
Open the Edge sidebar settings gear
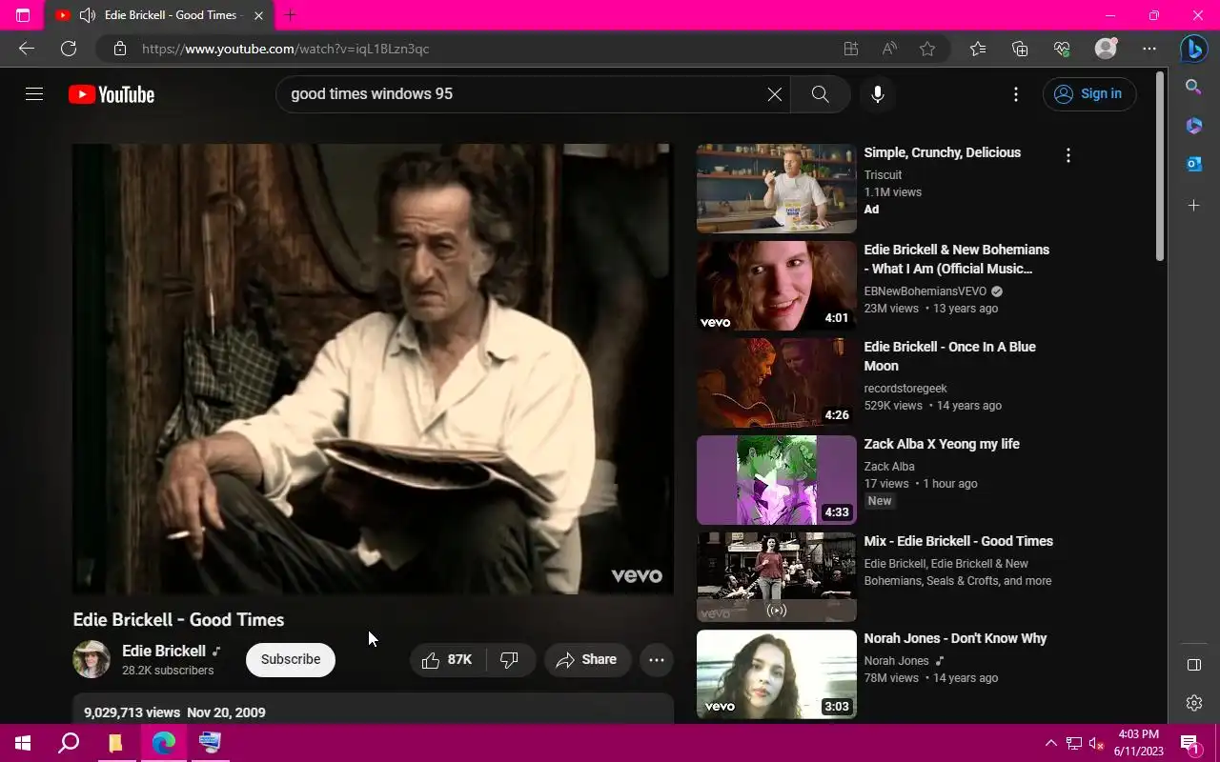[x=1193, y=703]
